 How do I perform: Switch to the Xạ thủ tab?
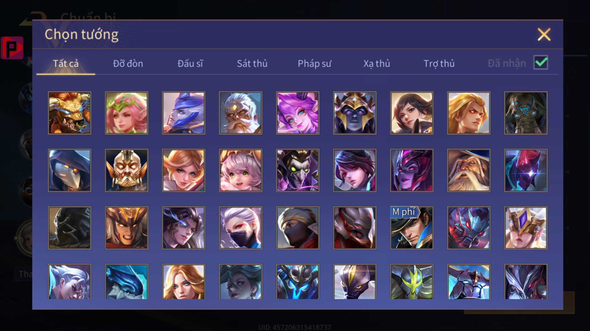377,64
